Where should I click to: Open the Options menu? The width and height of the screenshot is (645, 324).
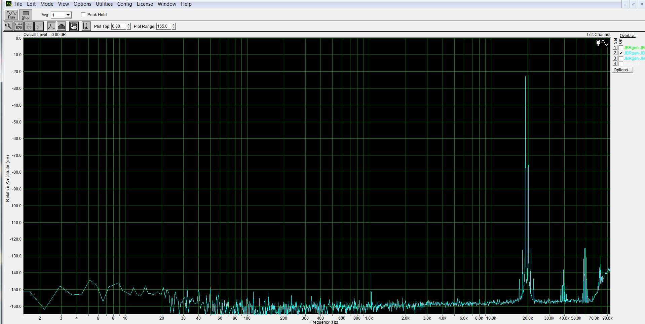click(82, 4)
